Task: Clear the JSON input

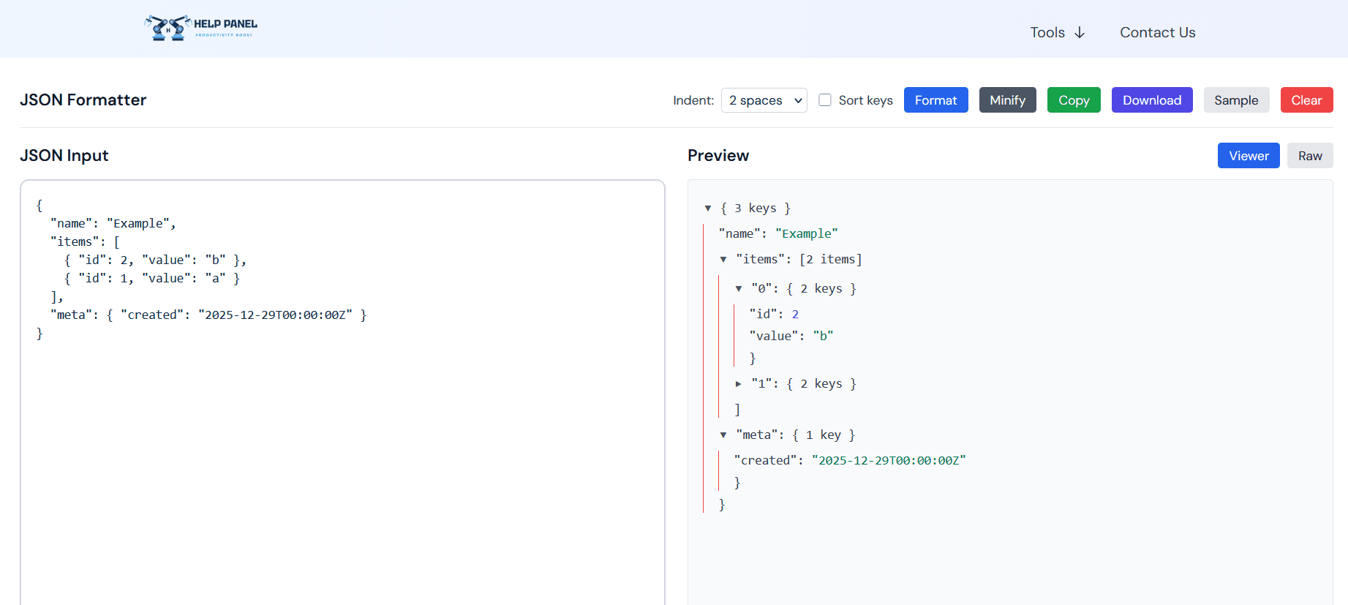Action: pyautogui.click(x=1306, y=100)
